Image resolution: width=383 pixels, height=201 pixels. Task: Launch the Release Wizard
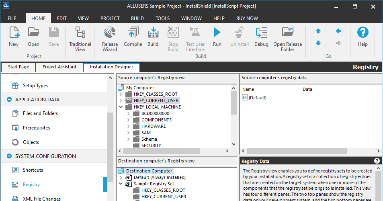(x=110, y=39)
